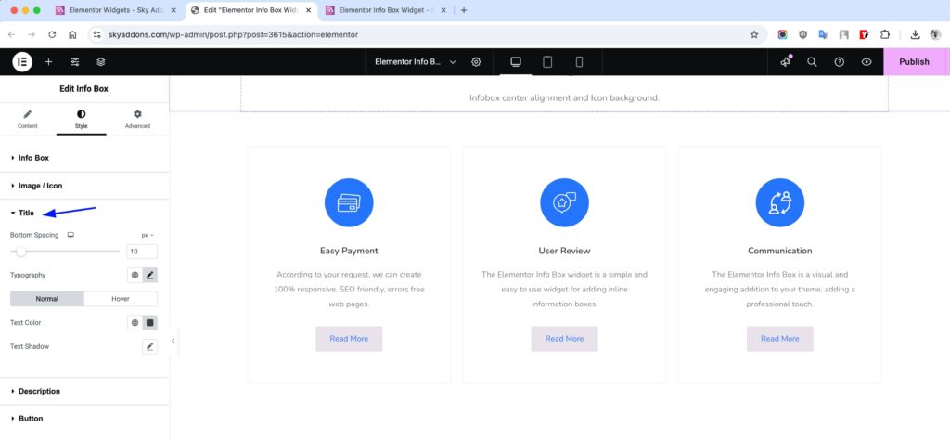Bookmark this page with star icon
Viewport: 950px width, 440px height.
pos(754,35)
